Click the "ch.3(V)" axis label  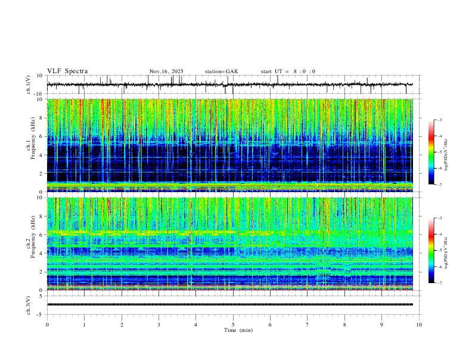click(x=29, y=305)
